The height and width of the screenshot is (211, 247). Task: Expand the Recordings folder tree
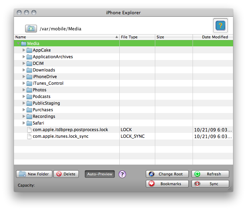click(x=24, y=116)
